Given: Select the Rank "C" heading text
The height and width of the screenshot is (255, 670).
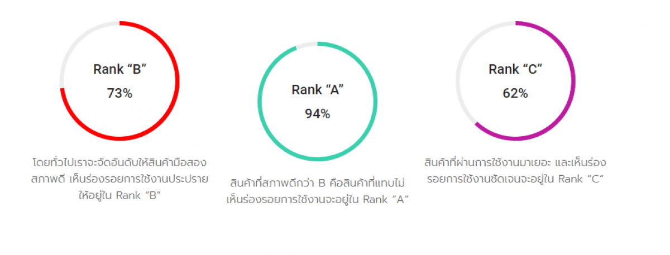Looking at the screenshot, I should pyautogui.click(x=515, y=69).
